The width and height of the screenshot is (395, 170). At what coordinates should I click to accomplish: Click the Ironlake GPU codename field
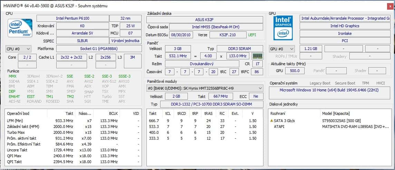pyautogui.click(x=345, y=33)
